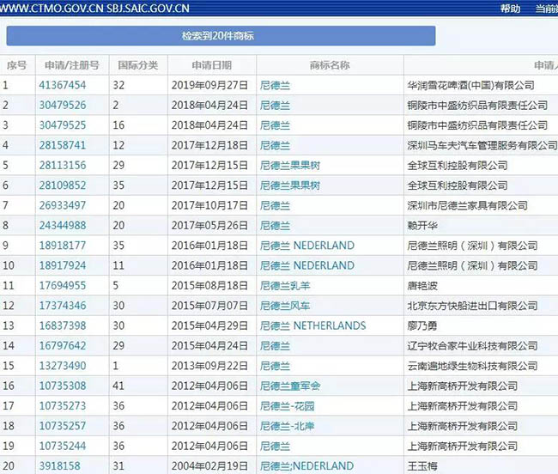
Task: Open application number 17694955
Action: pos(63,285)
